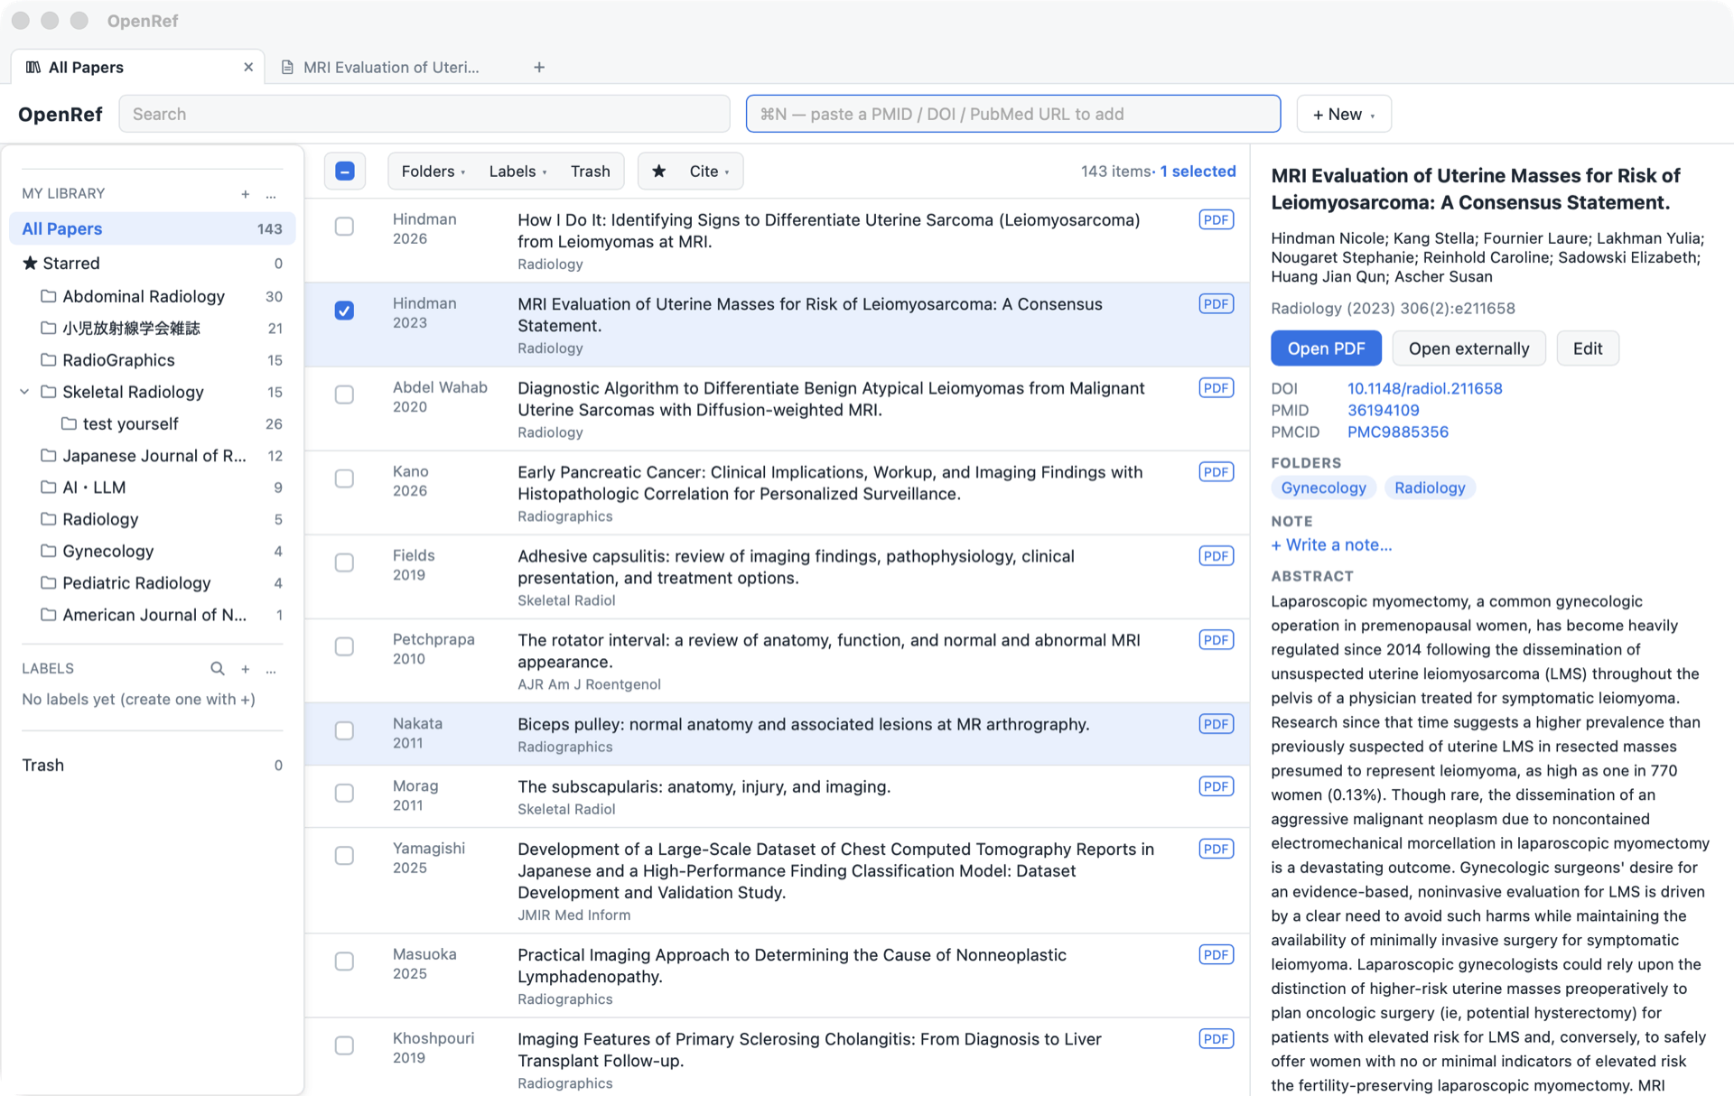Click the Gynecology folder tag
This screenshot has height=1096, width=1734.
(x=1323, y=488)
